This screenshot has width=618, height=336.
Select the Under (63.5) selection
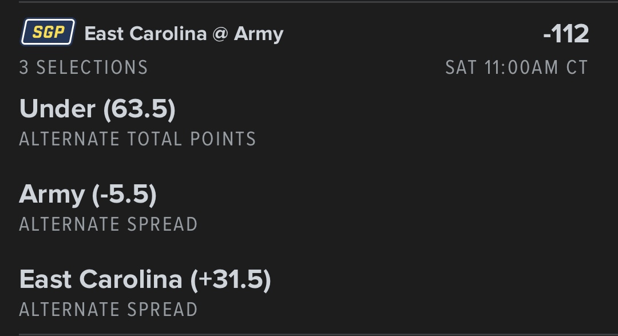pyautogui.click(x=97, y=109)
